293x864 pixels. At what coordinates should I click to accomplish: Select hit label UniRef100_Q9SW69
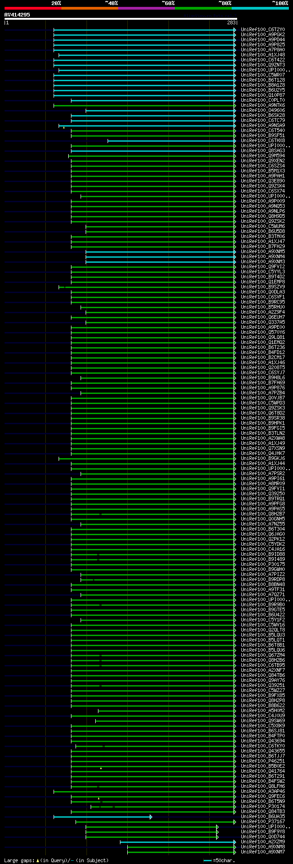coord(263,721)
